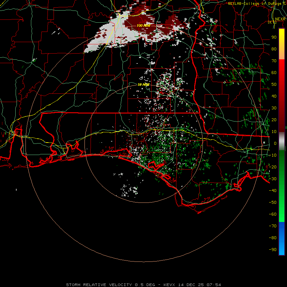Image resolution: width=287 pixels, height=287 pixels.
Task: Click the "-80" value on velocity scale
Action: pyautogui.click(x=273, y=238)
